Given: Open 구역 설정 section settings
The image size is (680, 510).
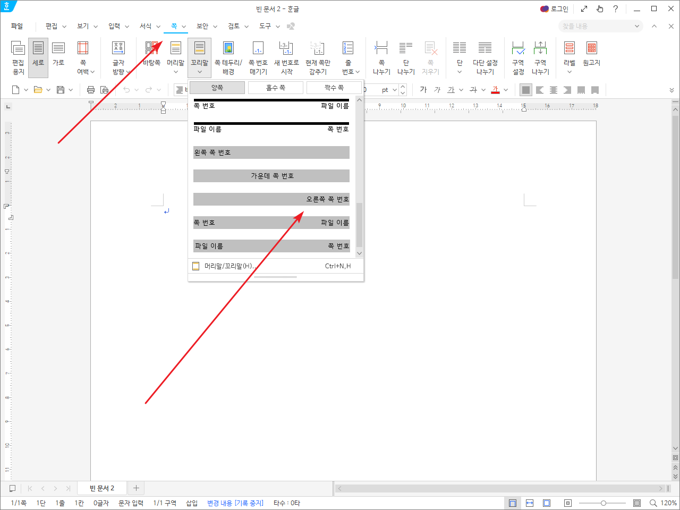Looking at the screenshot, I should (x=518, y=58).
